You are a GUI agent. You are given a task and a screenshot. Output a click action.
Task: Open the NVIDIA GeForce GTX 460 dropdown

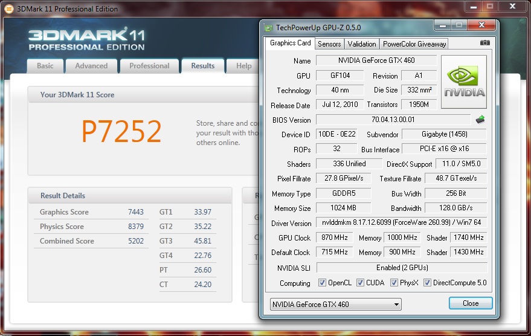tap(336, 304)
